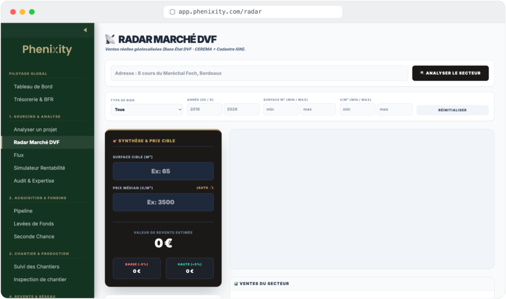This screenshot has height=299, width=506.
Task: Click the €/m² max field
Action: (394, 110)
